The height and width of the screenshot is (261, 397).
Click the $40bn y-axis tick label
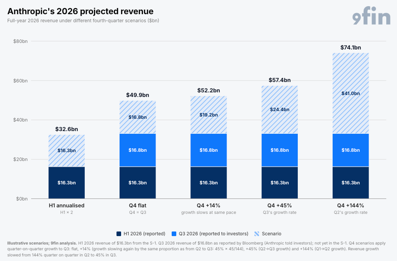pyautogui.click(x=21, y=120)
